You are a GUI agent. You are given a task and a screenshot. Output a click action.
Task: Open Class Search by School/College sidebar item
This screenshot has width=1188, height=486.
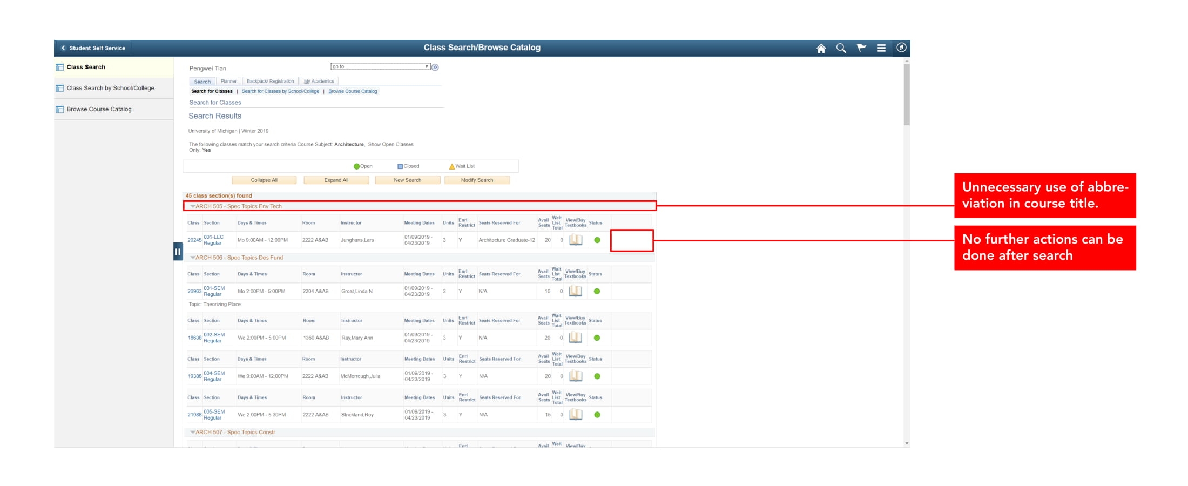pyautogui.click(x=114, y=88)
